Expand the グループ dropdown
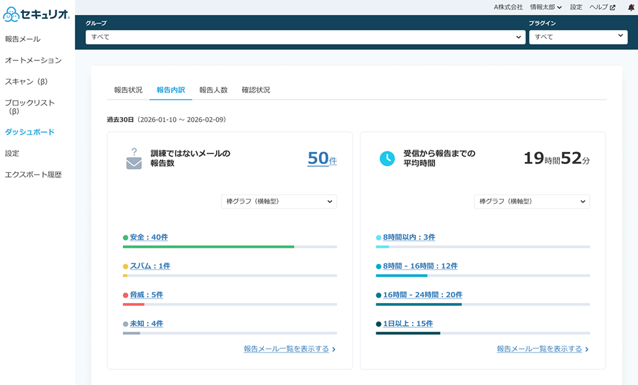The height and width of the screenshot is (385, 638). [x=305, y=37]
